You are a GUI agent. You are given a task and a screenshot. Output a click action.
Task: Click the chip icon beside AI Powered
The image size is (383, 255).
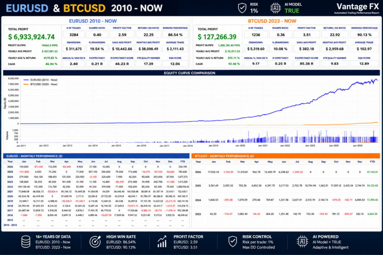(302, 241)
